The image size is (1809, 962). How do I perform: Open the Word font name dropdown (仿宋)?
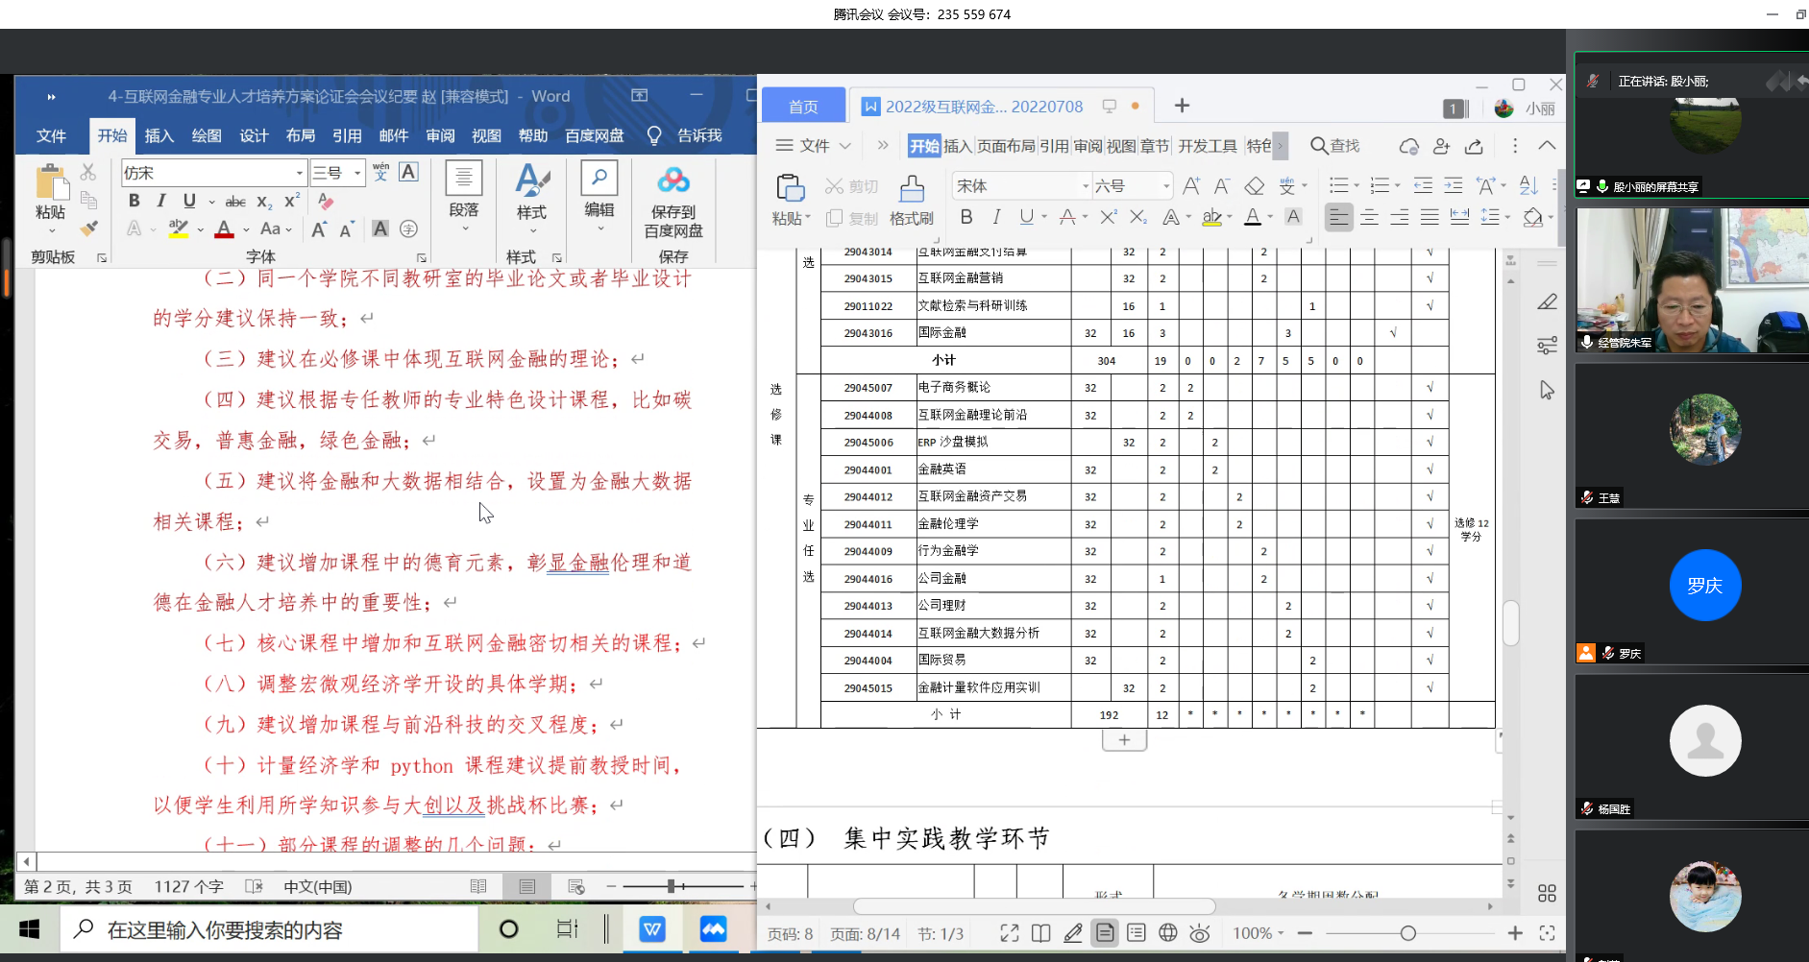coord(300,173)
